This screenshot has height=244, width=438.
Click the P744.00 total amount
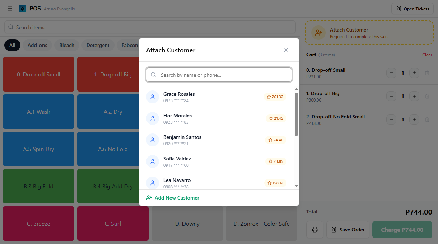click(x=419, y=212)
